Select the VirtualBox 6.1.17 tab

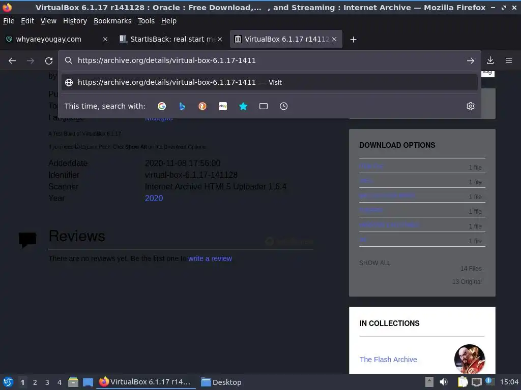[286, 39]
